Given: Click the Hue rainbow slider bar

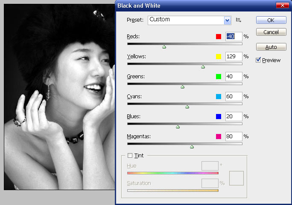Looking at the screenshot, I should [173, 173].
